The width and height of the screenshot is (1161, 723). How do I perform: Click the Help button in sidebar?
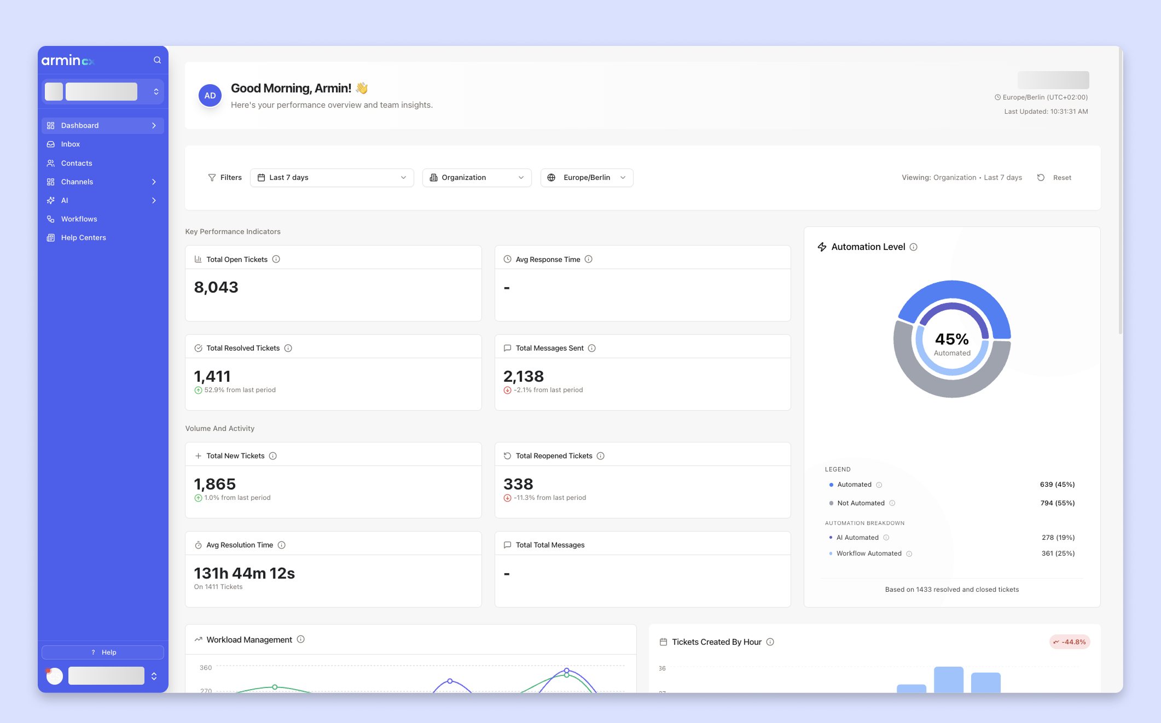tap(103, 652)
